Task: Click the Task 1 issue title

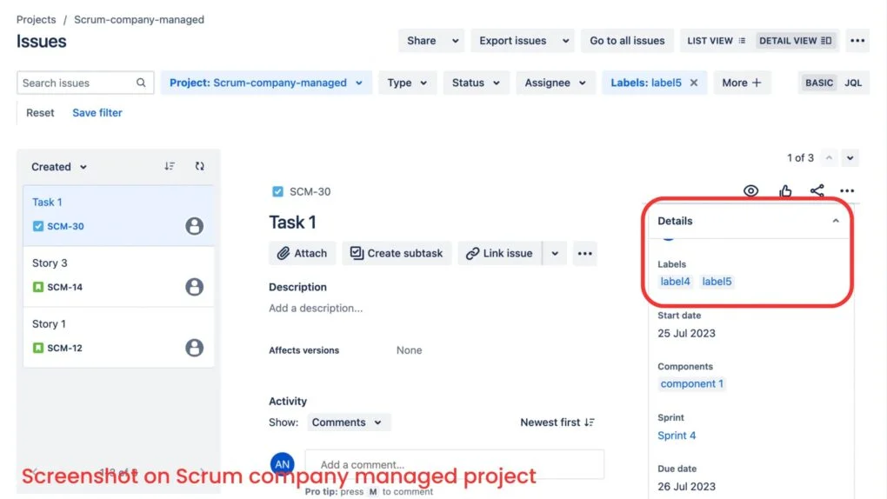Action: 292,223
